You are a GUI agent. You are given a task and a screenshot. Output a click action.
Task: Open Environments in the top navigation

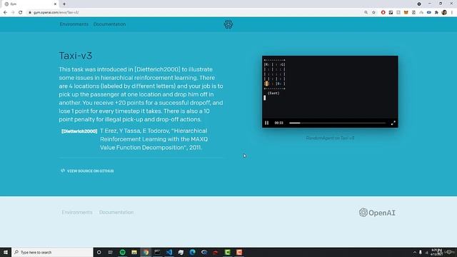coord(74,24)
